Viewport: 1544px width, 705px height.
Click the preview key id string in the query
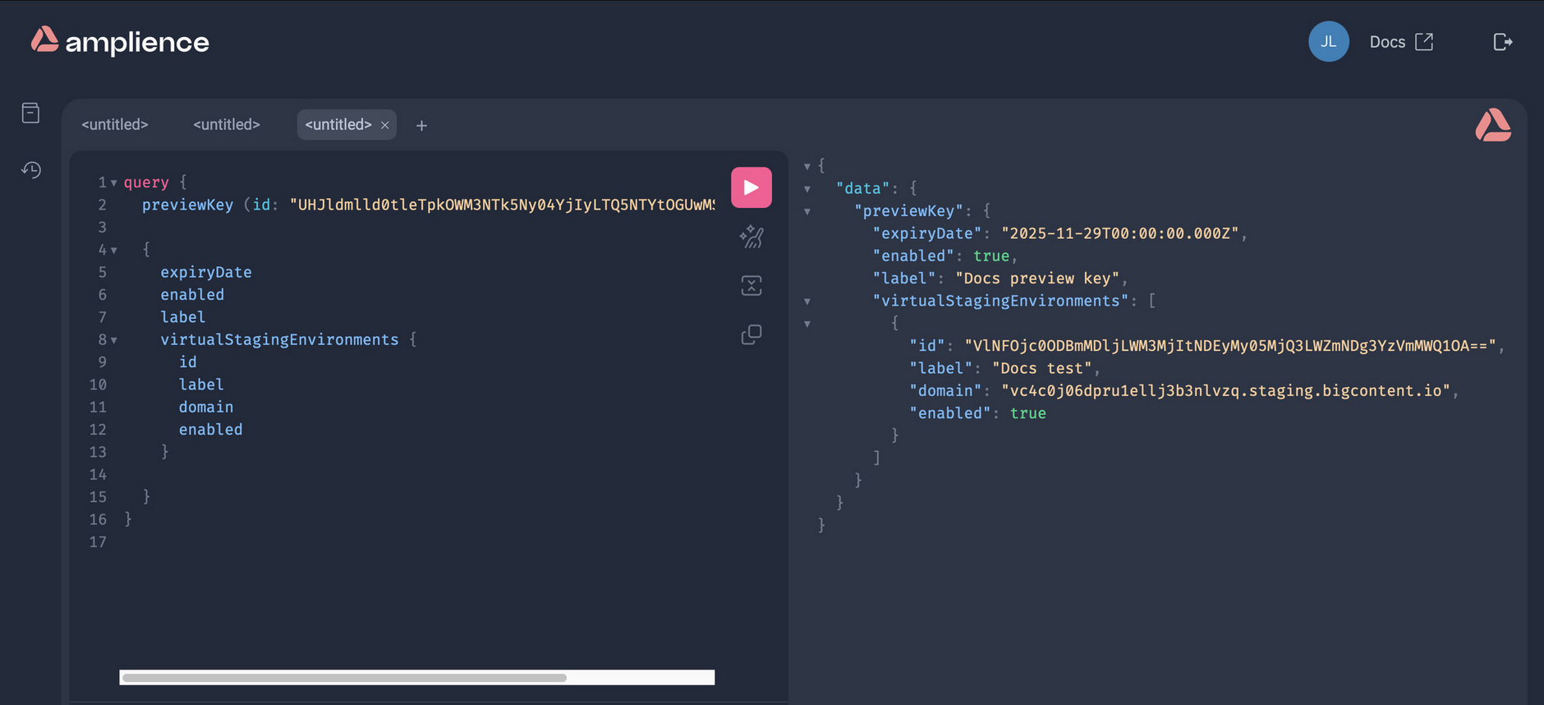point(502,205)
